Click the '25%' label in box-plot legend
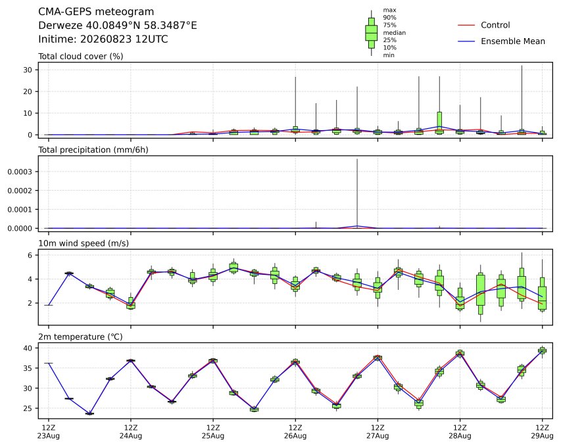Viewport: 561px width, 447px height. pyautogui.click(x=389, y=40)
